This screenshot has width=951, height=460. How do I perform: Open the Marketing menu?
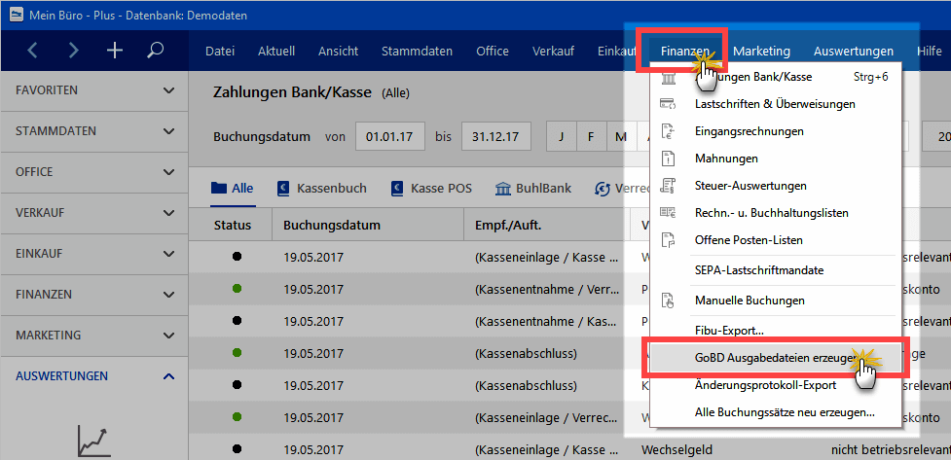click(x=762, y=51)
